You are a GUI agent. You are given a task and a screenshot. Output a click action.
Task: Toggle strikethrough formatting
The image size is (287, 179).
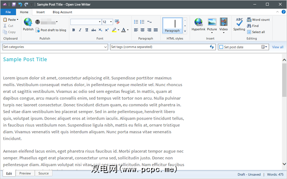[94, 30]
